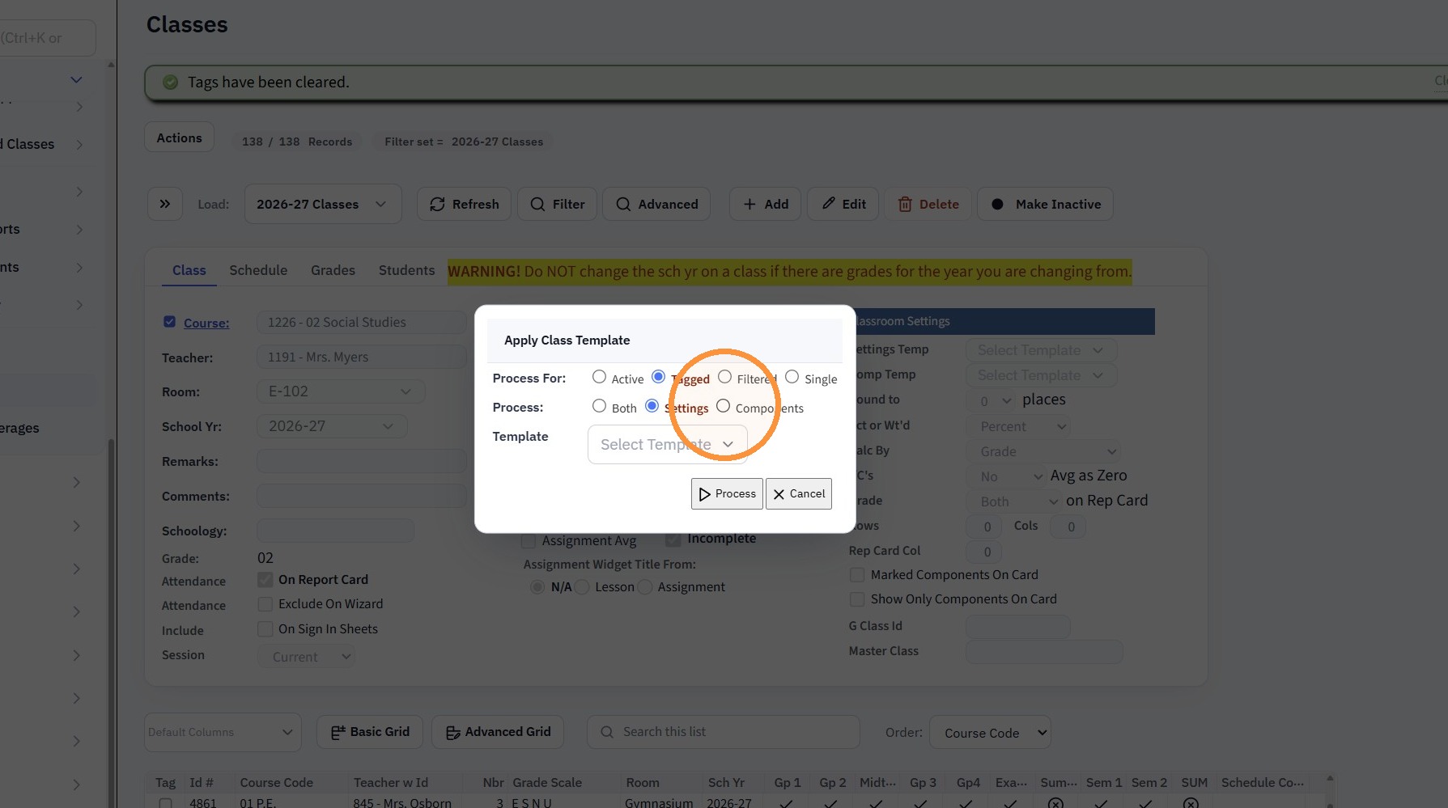Toggle Show Only Components On Card checkbox
This screenshot has width=1448, height=808.
(x=856, y=599)
